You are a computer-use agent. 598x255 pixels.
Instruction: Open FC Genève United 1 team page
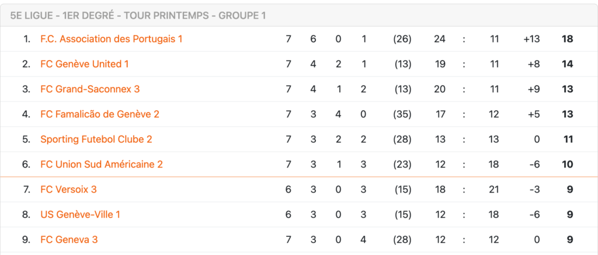84,64
